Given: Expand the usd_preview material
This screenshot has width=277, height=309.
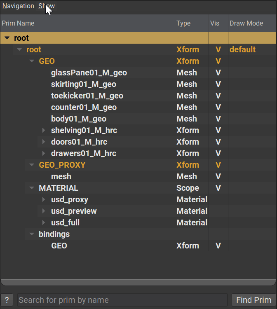Looking at the screenshot, I should [x=44, y=211].
